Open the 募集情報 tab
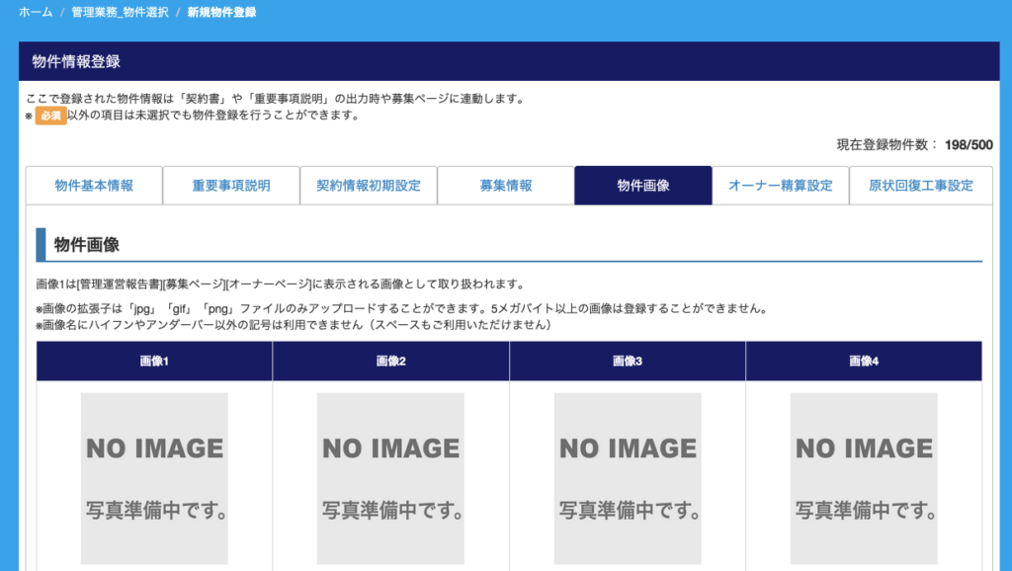Image resolution: width=1012 pixels, height=571 pixels. [x=506, y=186]
